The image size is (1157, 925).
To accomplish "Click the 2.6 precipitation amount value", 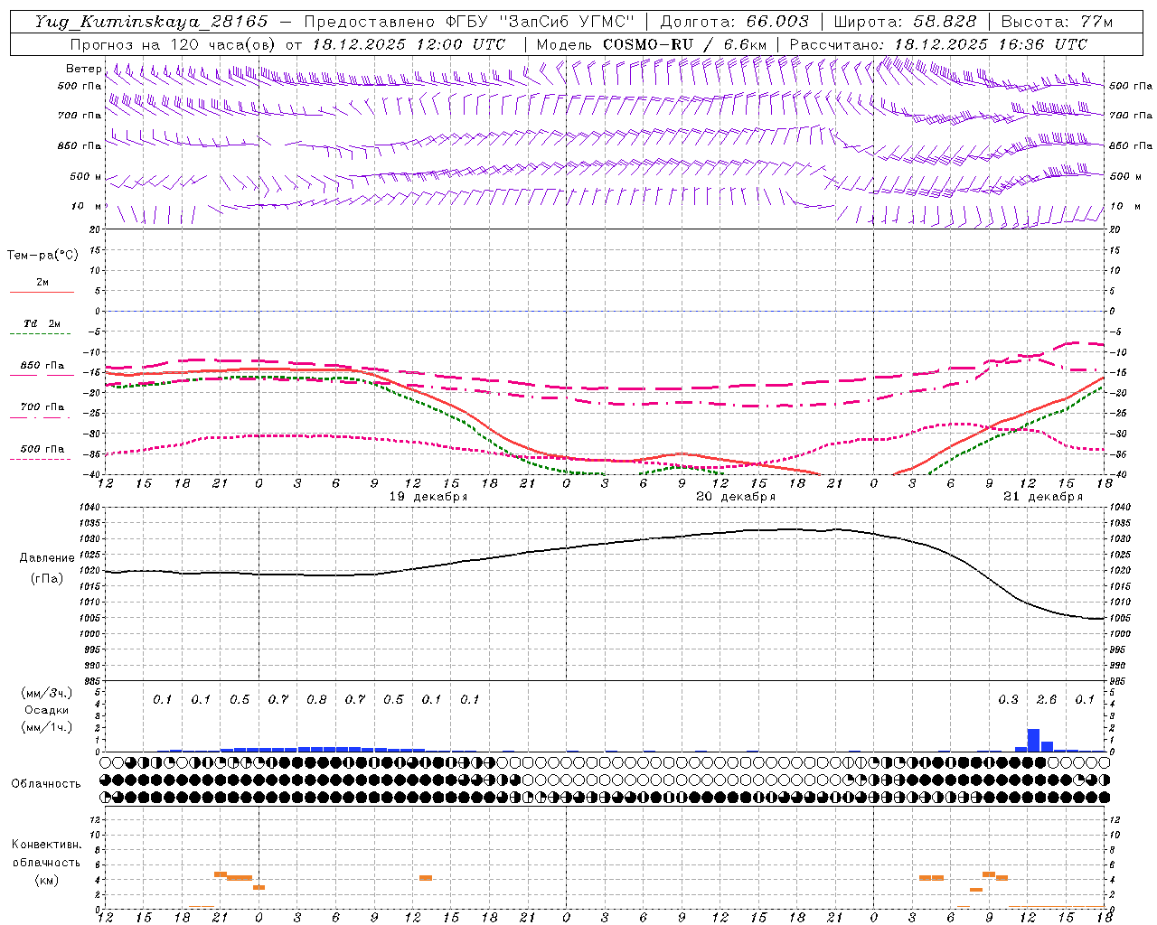I will [x=1046, y=699].
